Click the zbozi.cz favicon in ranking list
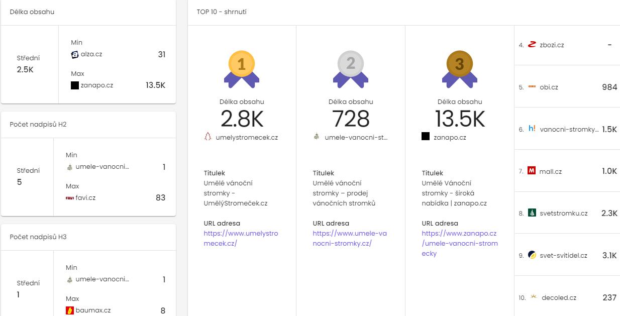The width and height of the screenshot is (620, 316). click(532, 45)
